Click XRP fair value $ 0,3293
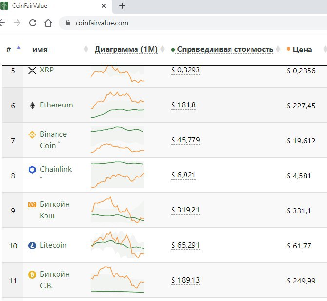The image size is (327, 301). 185,70
